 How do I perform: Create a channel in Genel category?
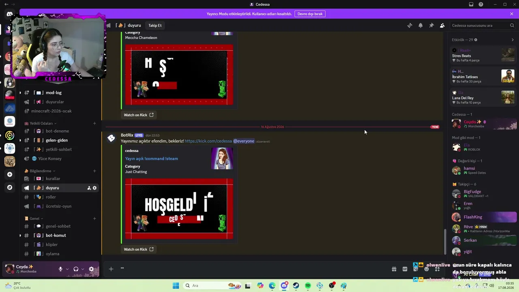(x=94, y=219)
